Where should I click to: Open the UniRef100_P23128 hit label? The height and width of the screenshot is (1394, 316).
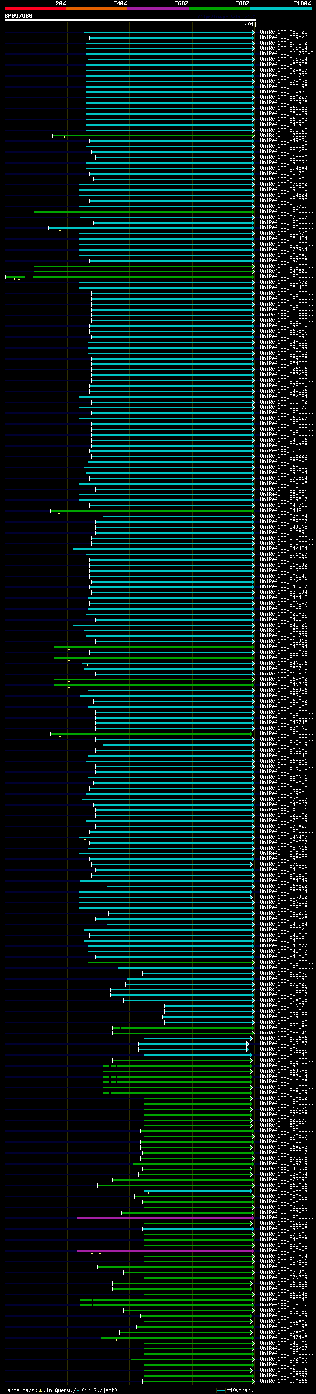pyautogui.click(x=283, y=657)
